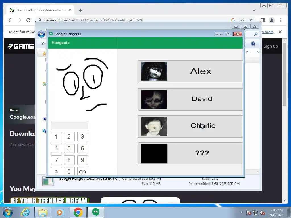The height and width of the screenshot is (218, 291).
Task: Click keypad digit 7
Action: (57, 160)
